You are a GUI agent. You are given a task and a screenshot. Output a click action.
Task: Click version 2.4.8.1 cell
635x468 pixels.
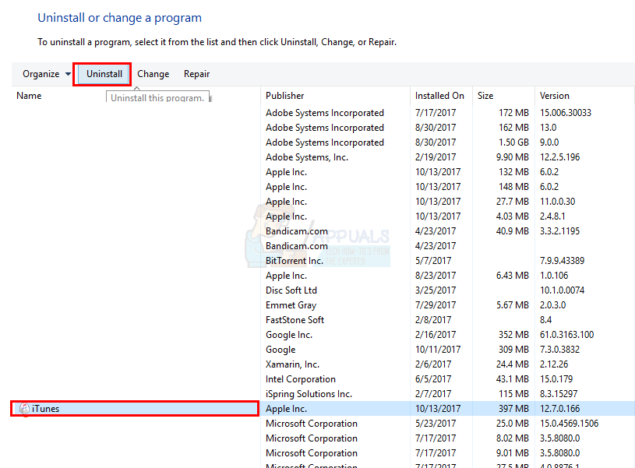(x=552, y=216)
